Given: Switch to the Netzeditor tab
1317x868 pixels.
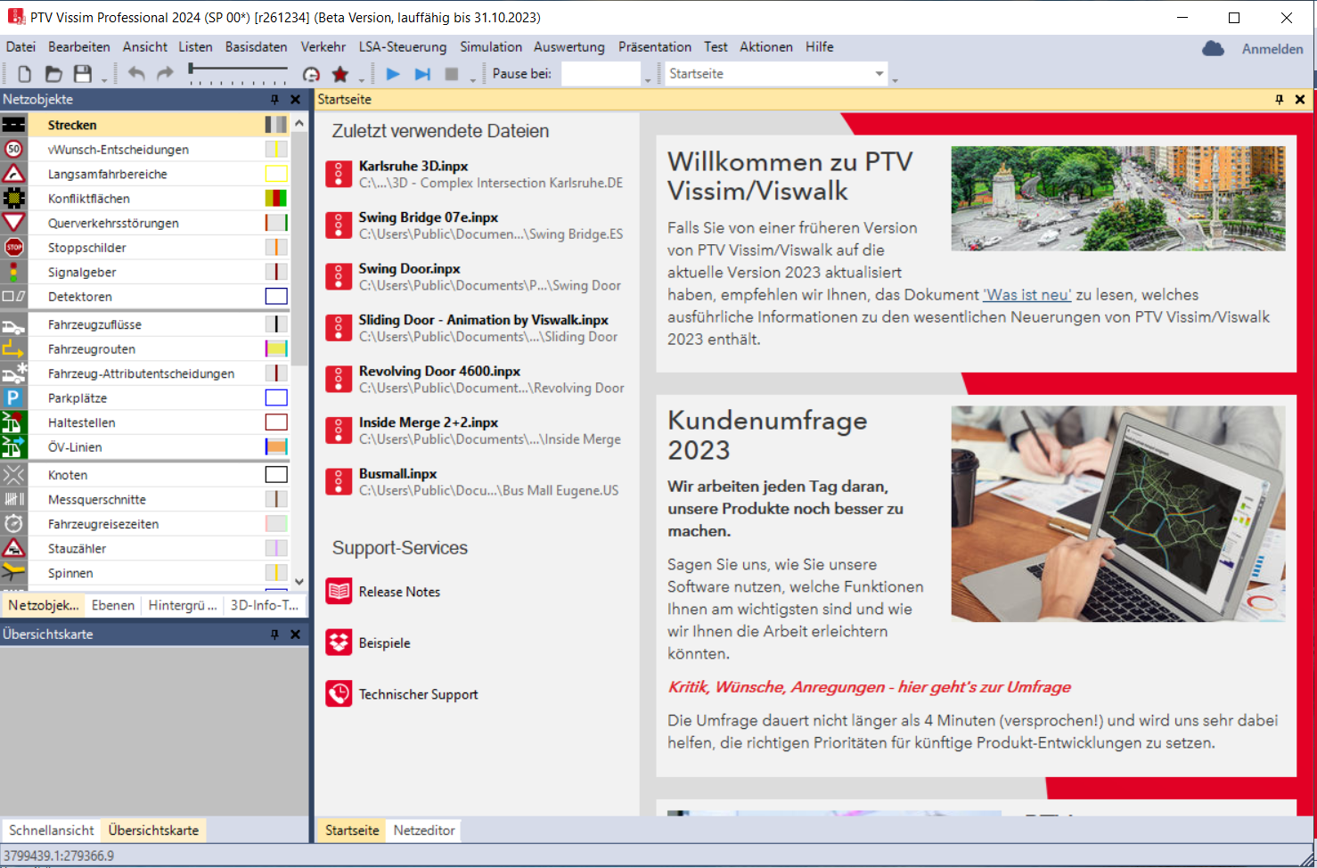Looking at the screenshot, I should tap(424, 831).
